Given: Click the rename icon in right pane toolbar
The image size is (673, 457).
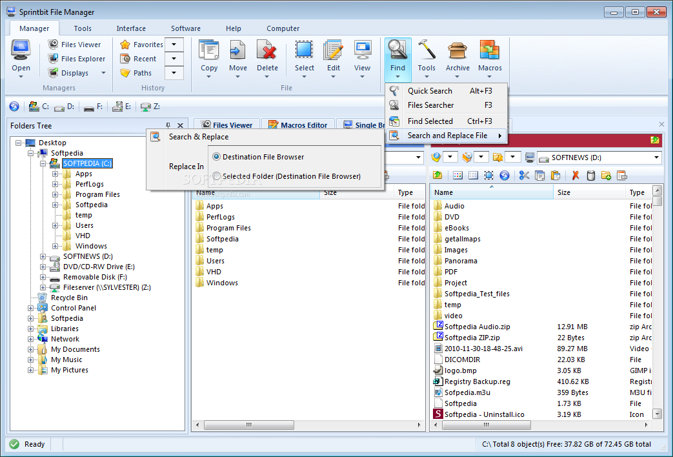Looking at the screenshot, I should tap(621, 175).
